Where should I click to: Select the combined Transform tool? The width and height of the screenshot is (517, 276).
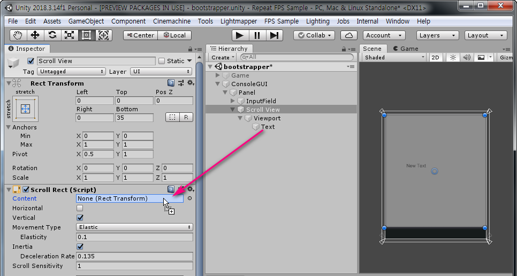(x=103, y=35)
